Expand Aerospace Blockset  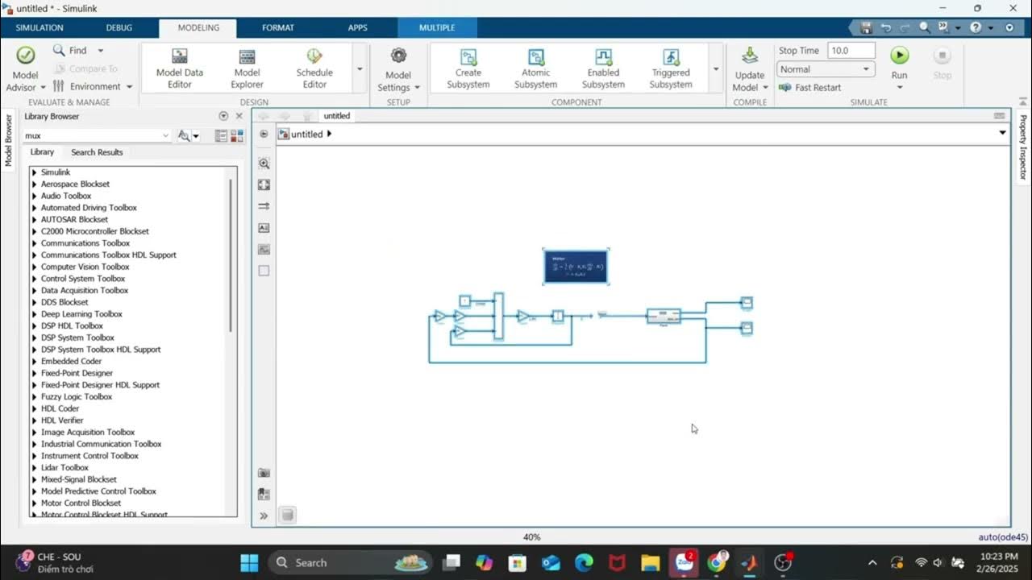(x=34, y=184)
